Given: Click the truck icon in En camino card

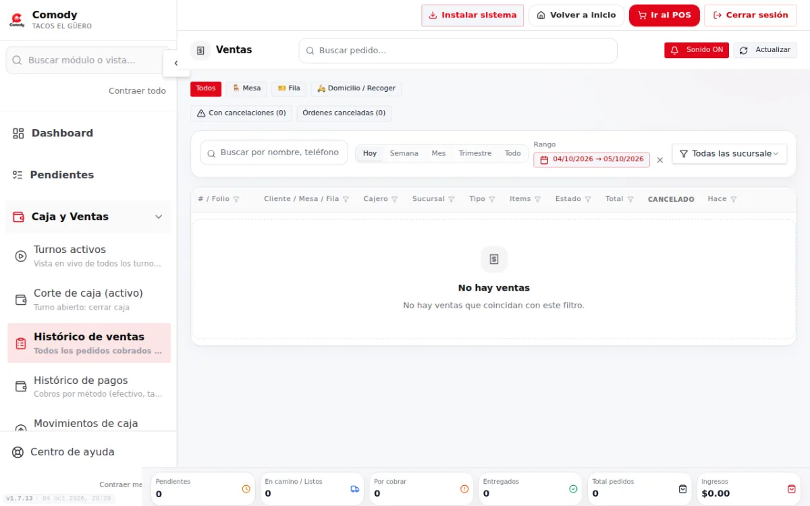Looking at the screenshot, I should click(x=355, y=489).
